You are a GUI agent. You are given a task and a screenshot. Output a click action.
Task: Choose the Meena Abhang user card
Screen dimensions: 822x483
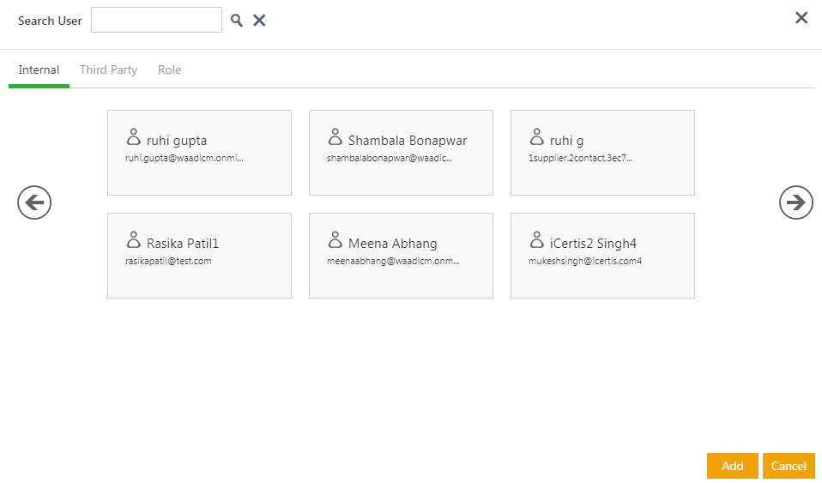coord(401,256)
